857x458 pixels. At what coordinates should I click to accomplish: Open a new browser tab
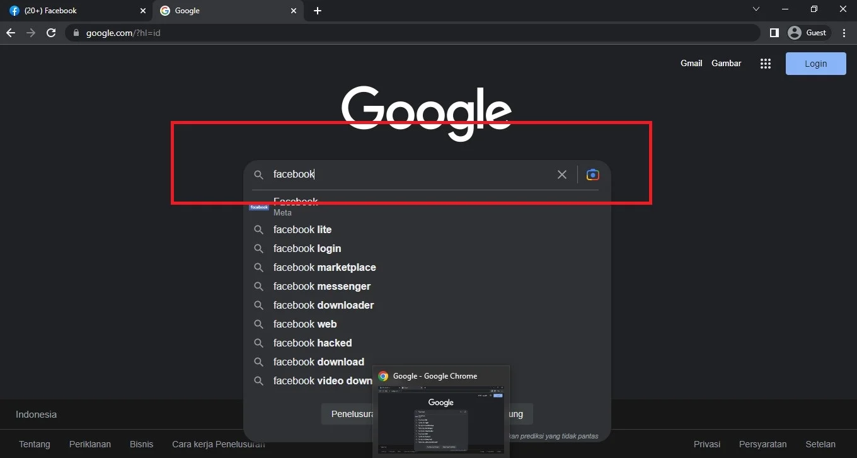[318, 11]
